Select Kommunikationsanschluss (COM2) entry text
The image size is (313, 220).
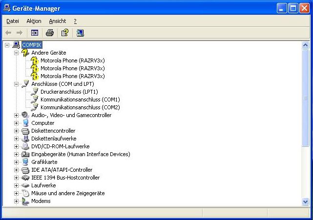coord(80,107)
